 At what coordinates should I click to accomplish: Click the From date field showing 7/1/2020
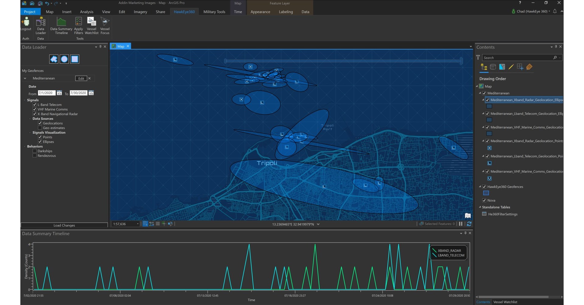[47, 93]
